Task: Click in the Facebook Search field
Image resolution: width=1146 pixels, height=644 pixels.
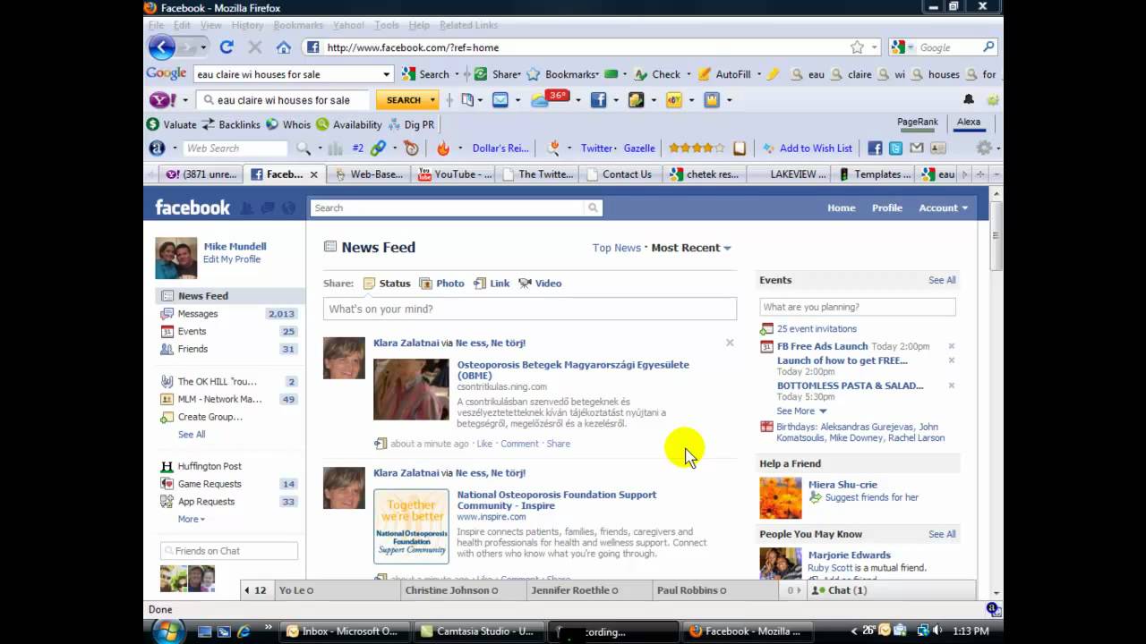Action: pos(448,208)
